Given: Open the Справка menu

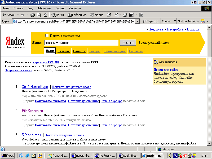Looking at the screenshot, I should [x=75, y=8].
